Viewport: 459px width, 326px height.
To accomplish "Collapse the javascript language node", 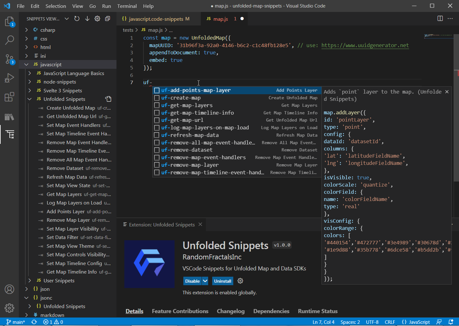I will [x=26, y=65].
